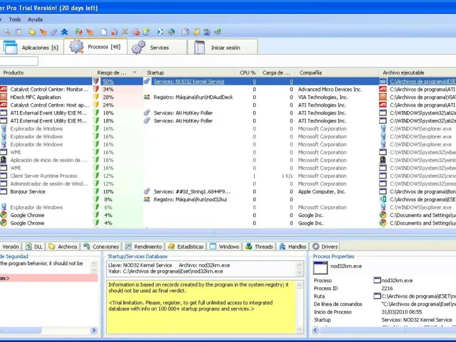Image resolution: width=456 pixels, height=342 pixels.
Task: Click the blue square arrow toolbar icon
Action: [160, 32]
